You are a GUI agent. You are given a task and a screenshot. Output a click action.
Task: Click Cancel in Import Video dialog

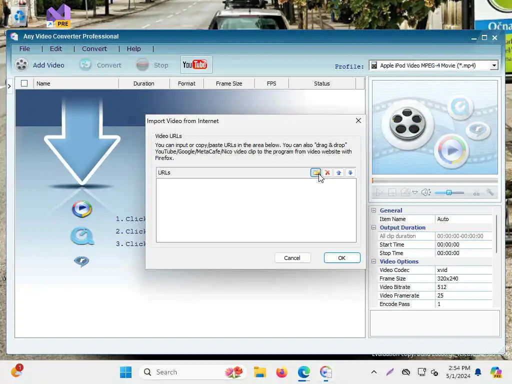[x=292, y=258]
